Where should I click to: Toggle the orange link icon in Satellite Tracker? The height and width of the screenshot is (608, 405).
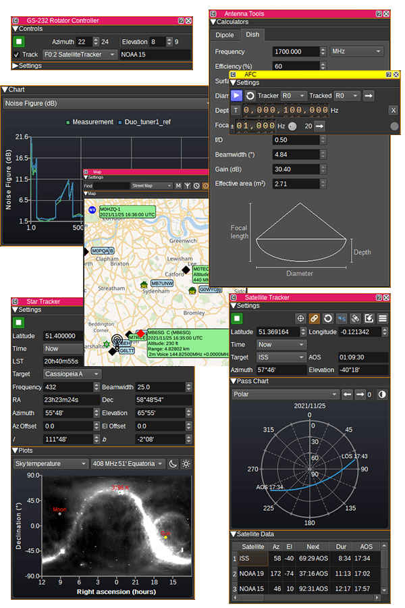(315, 319)
